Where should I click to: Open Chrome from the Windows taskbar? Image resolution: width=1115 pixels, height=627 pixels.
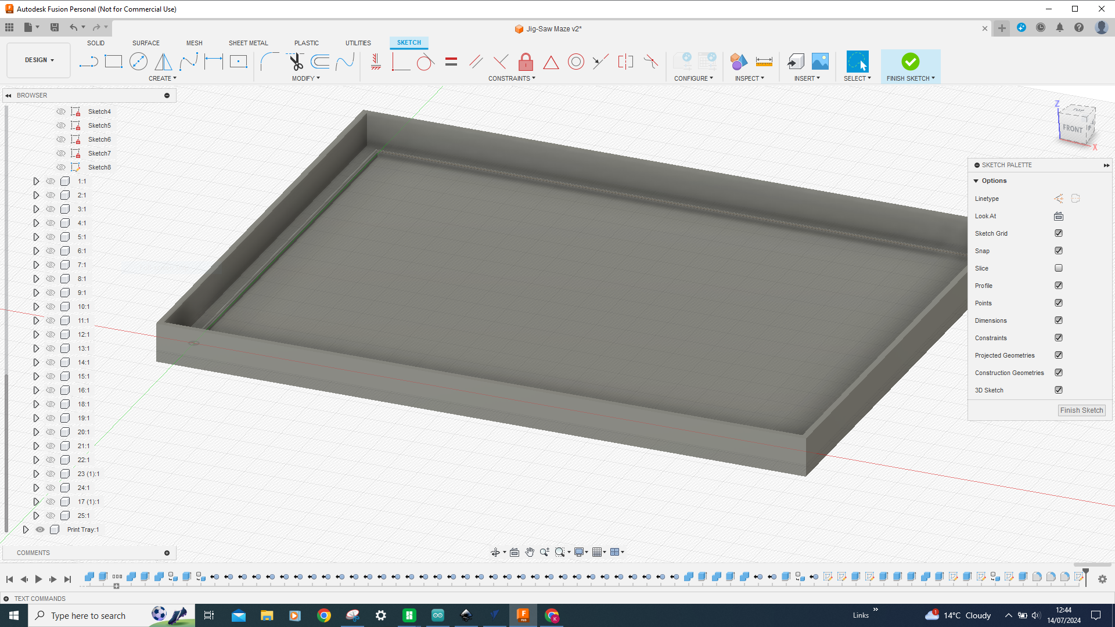(324, 615)
